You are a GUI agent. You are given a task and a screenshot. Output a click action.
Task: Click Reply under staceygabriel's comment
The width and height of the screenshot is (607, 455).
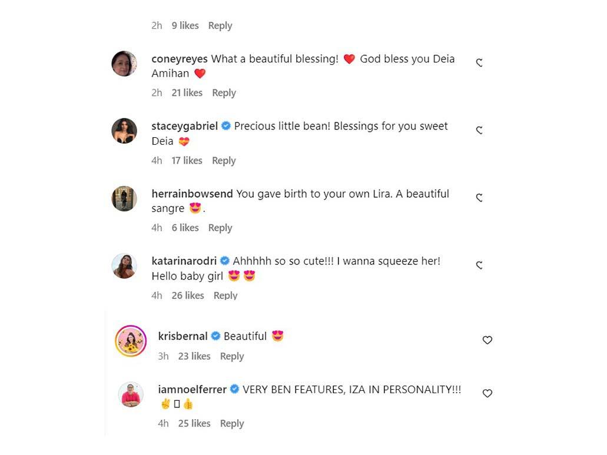[224, 160]
